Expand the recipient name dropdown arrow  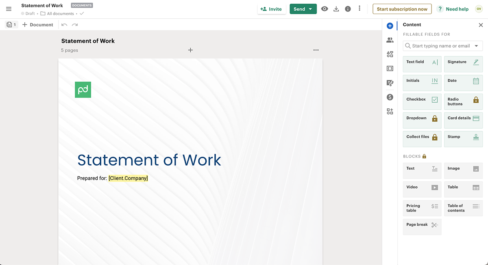point(476,46)
